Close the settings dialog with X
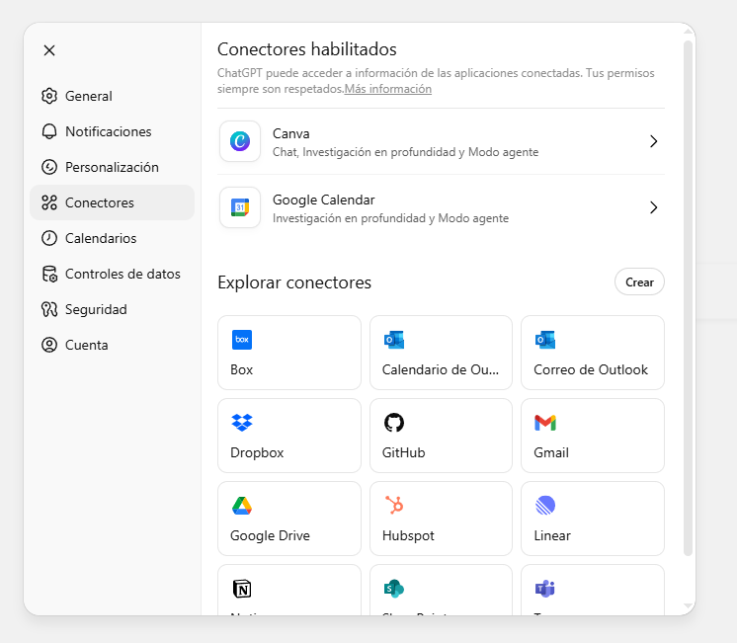737x643 pixels. pyautogui.click(x=49, y=50)
